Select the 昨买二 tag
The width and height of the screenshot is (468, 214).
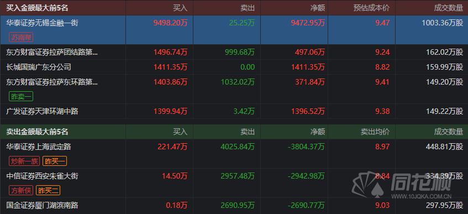48,190
